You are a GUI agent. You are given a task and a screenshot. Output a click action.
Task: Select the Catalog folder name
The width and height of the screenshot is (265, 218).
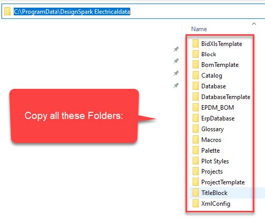211,76
